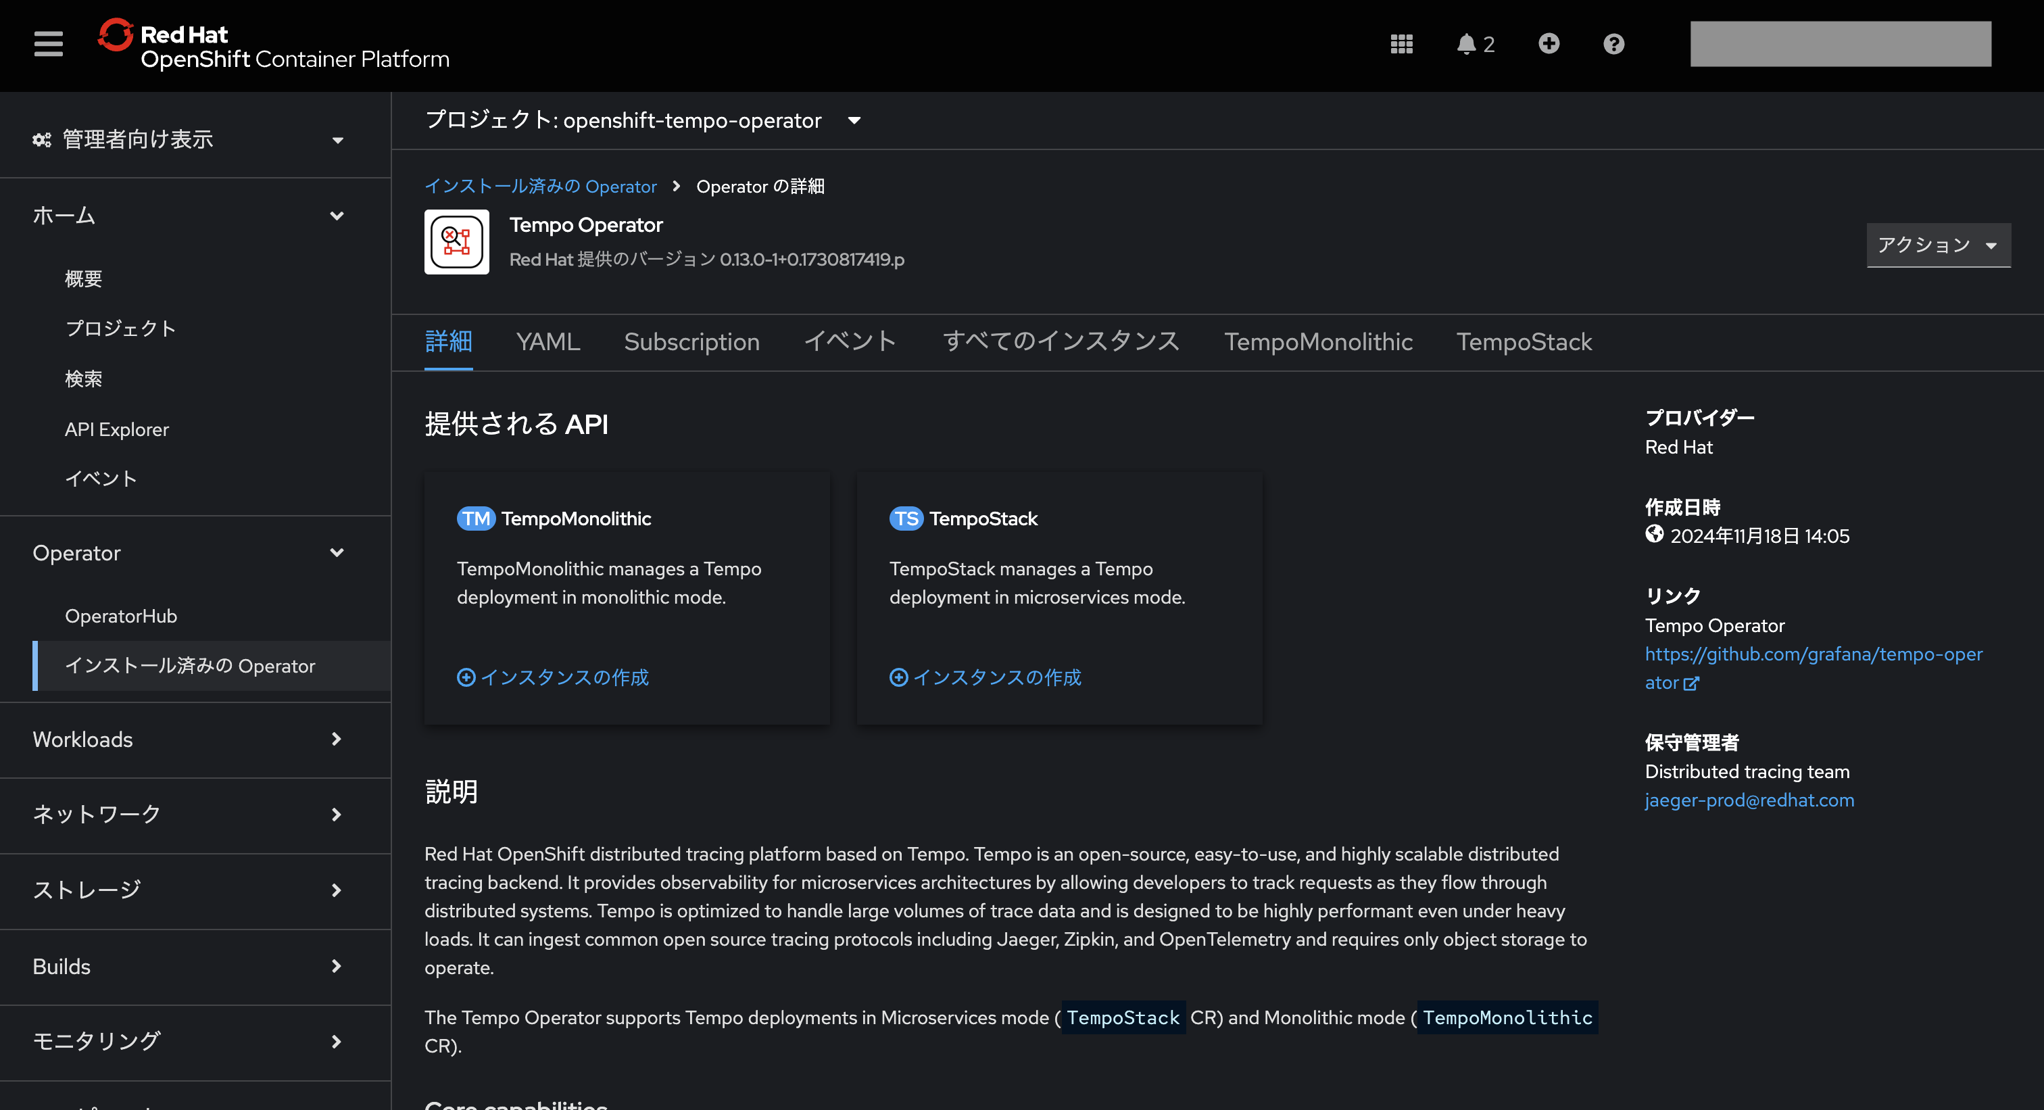Screen dimensions: 2044x1110
Task: Collapse the Operator sidebar section
Action: tap(337, 553)
